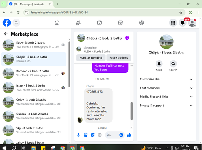
Task: Go to Facebook Home icon
Action: (57, 23)
